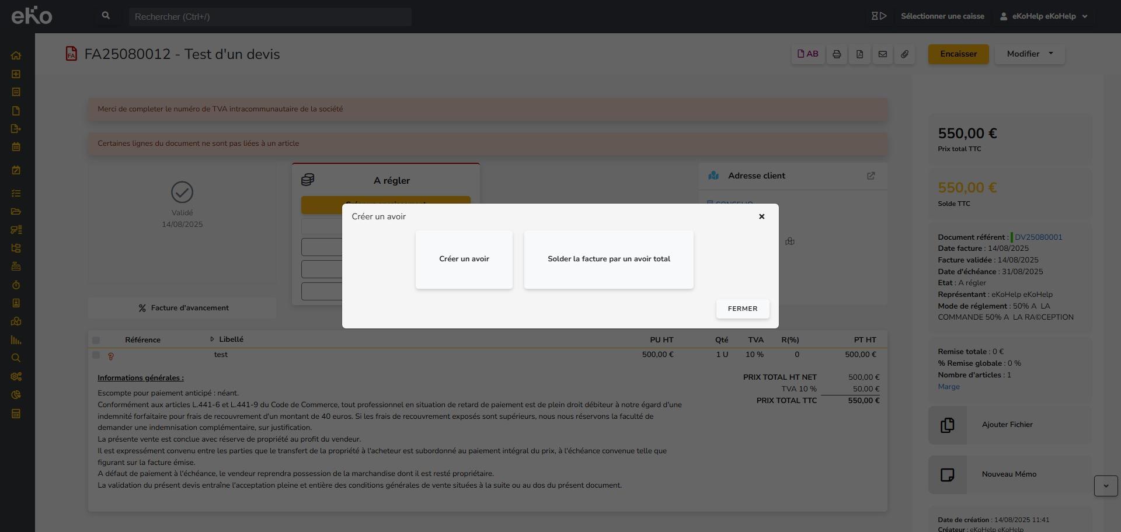This screenshot has height=532, width=1121.
Task: Click the AB document button
Action: tap(808, 54)
